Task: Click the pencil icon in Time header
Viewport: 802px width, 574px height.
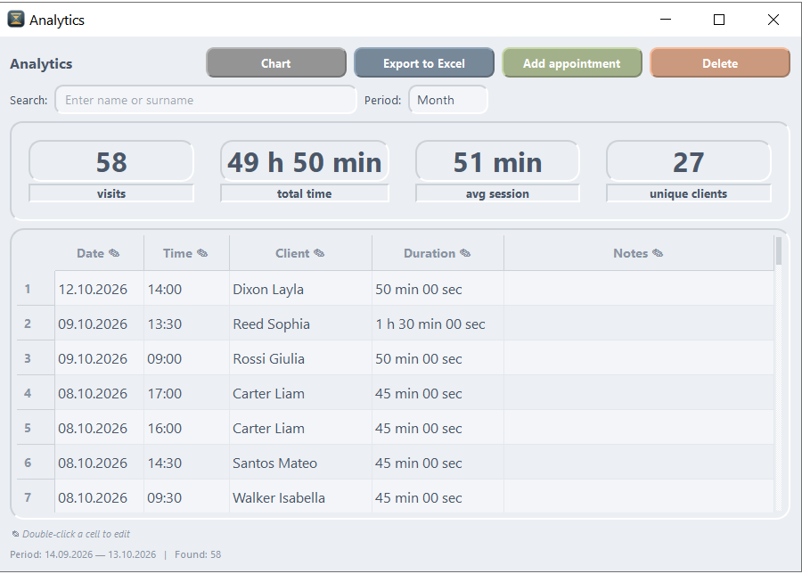Action: click(x=202, y=253)
